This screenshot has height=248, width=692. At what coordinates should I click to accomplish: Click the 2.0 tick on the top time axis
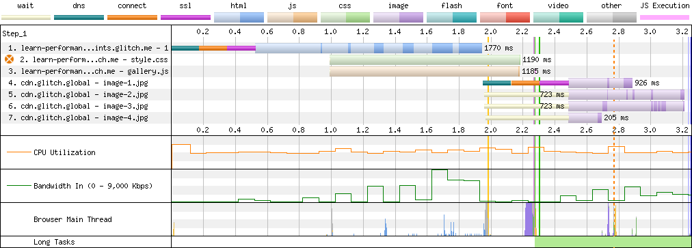coord(490,31)
